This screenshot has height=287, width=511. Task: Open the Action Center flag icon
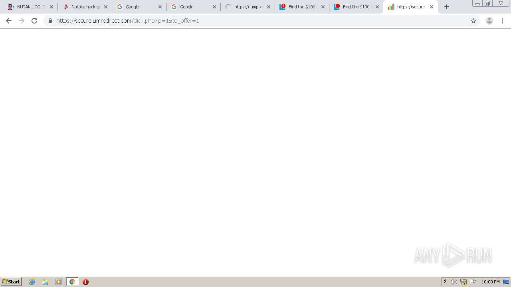coord(473,282)
